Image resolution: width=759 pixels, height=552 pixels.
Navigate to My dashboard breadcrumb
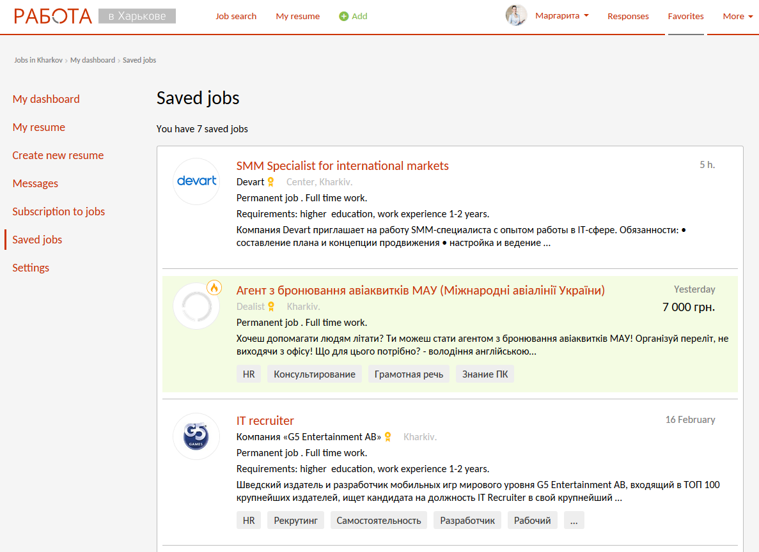click(x=93, y=60)
